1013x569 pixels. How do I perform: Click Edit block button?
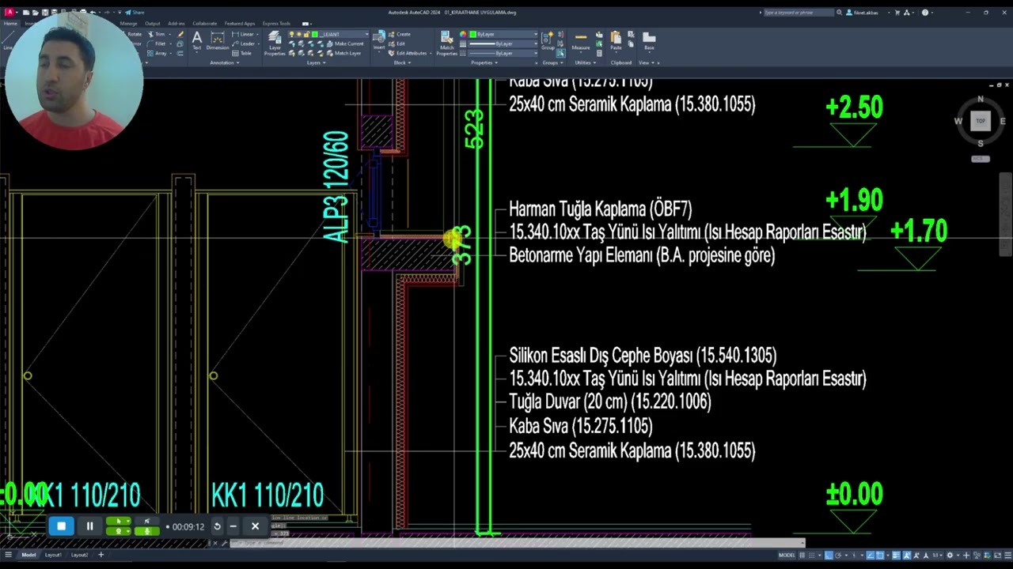click(398, 44)
